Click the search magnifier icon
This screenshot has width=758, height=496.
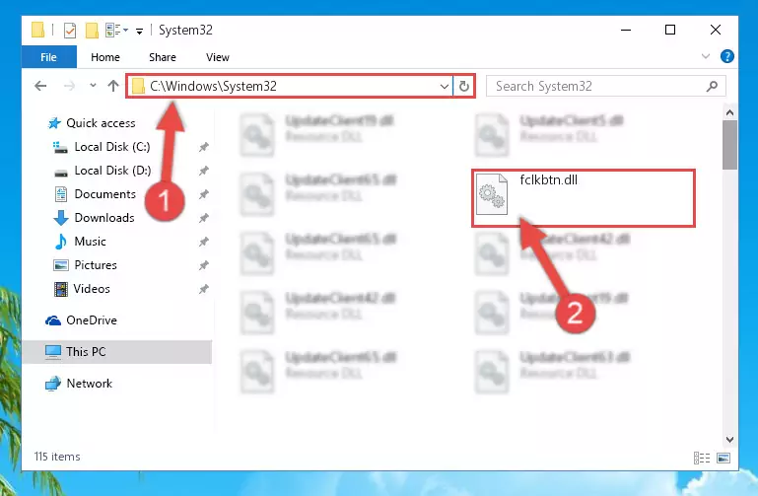tap(712, 86)
